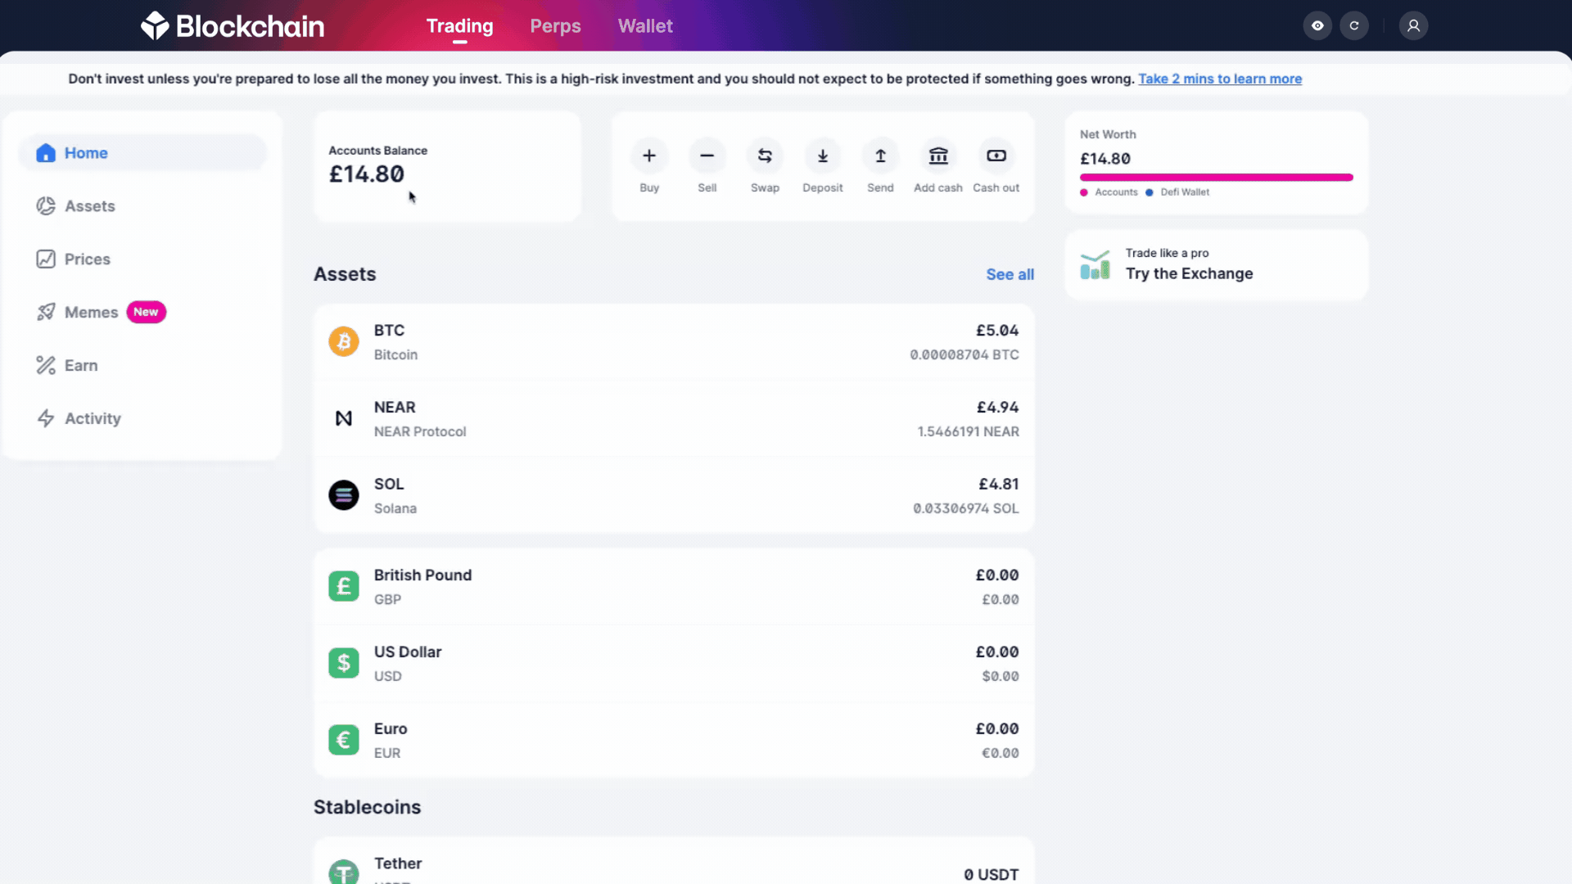Click the pink Net Worth allocation bar

click(1217, 177)
